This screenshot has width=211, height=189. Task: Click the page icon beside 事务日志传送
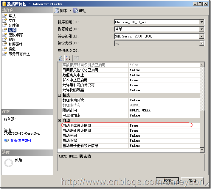[x=5, y=54]
